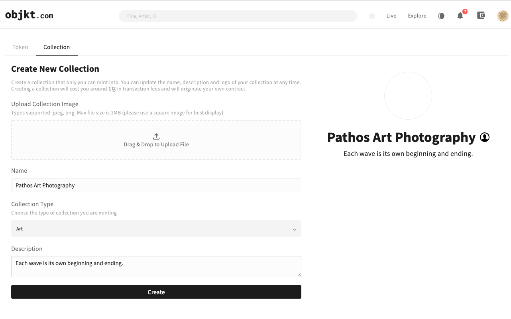Image resolution: width=511 pixels, height=319 pixels.
Task: Open the user profile avatar
Action: 503,16
